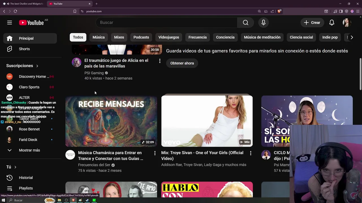Open the notifications bell
Screen dimensions: 362x203
332,23
